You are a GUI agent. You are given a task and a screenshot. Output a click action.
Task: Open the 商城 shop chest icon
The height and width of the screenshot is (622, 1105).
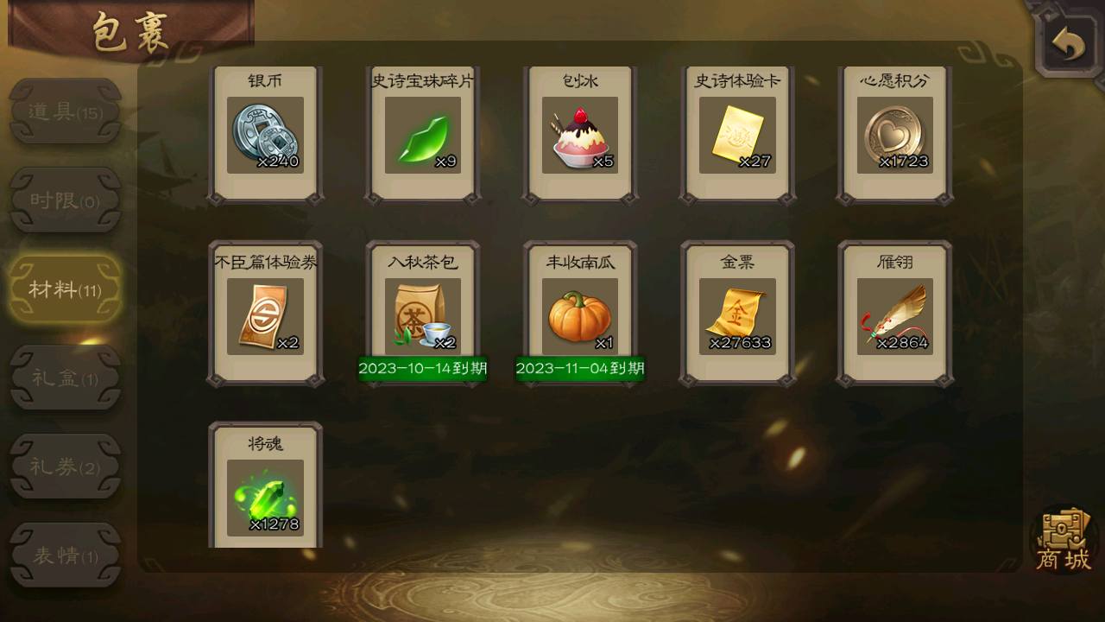1064,540
